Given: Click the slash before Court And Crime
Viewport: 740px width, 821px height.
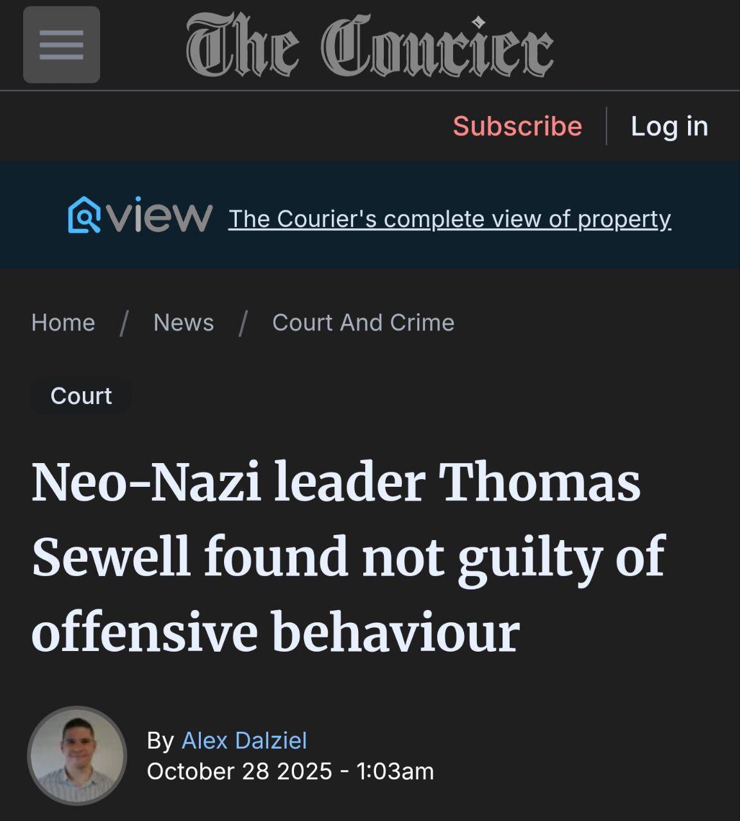Looking at the screenshot, I should click(x=243, y=323).
